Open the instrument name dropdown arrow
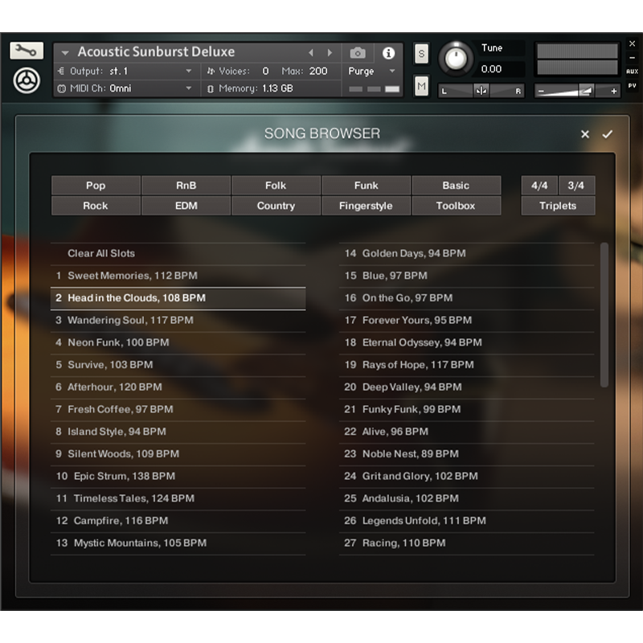Screen dimensions: 643x643 click(x=65, y=53)
